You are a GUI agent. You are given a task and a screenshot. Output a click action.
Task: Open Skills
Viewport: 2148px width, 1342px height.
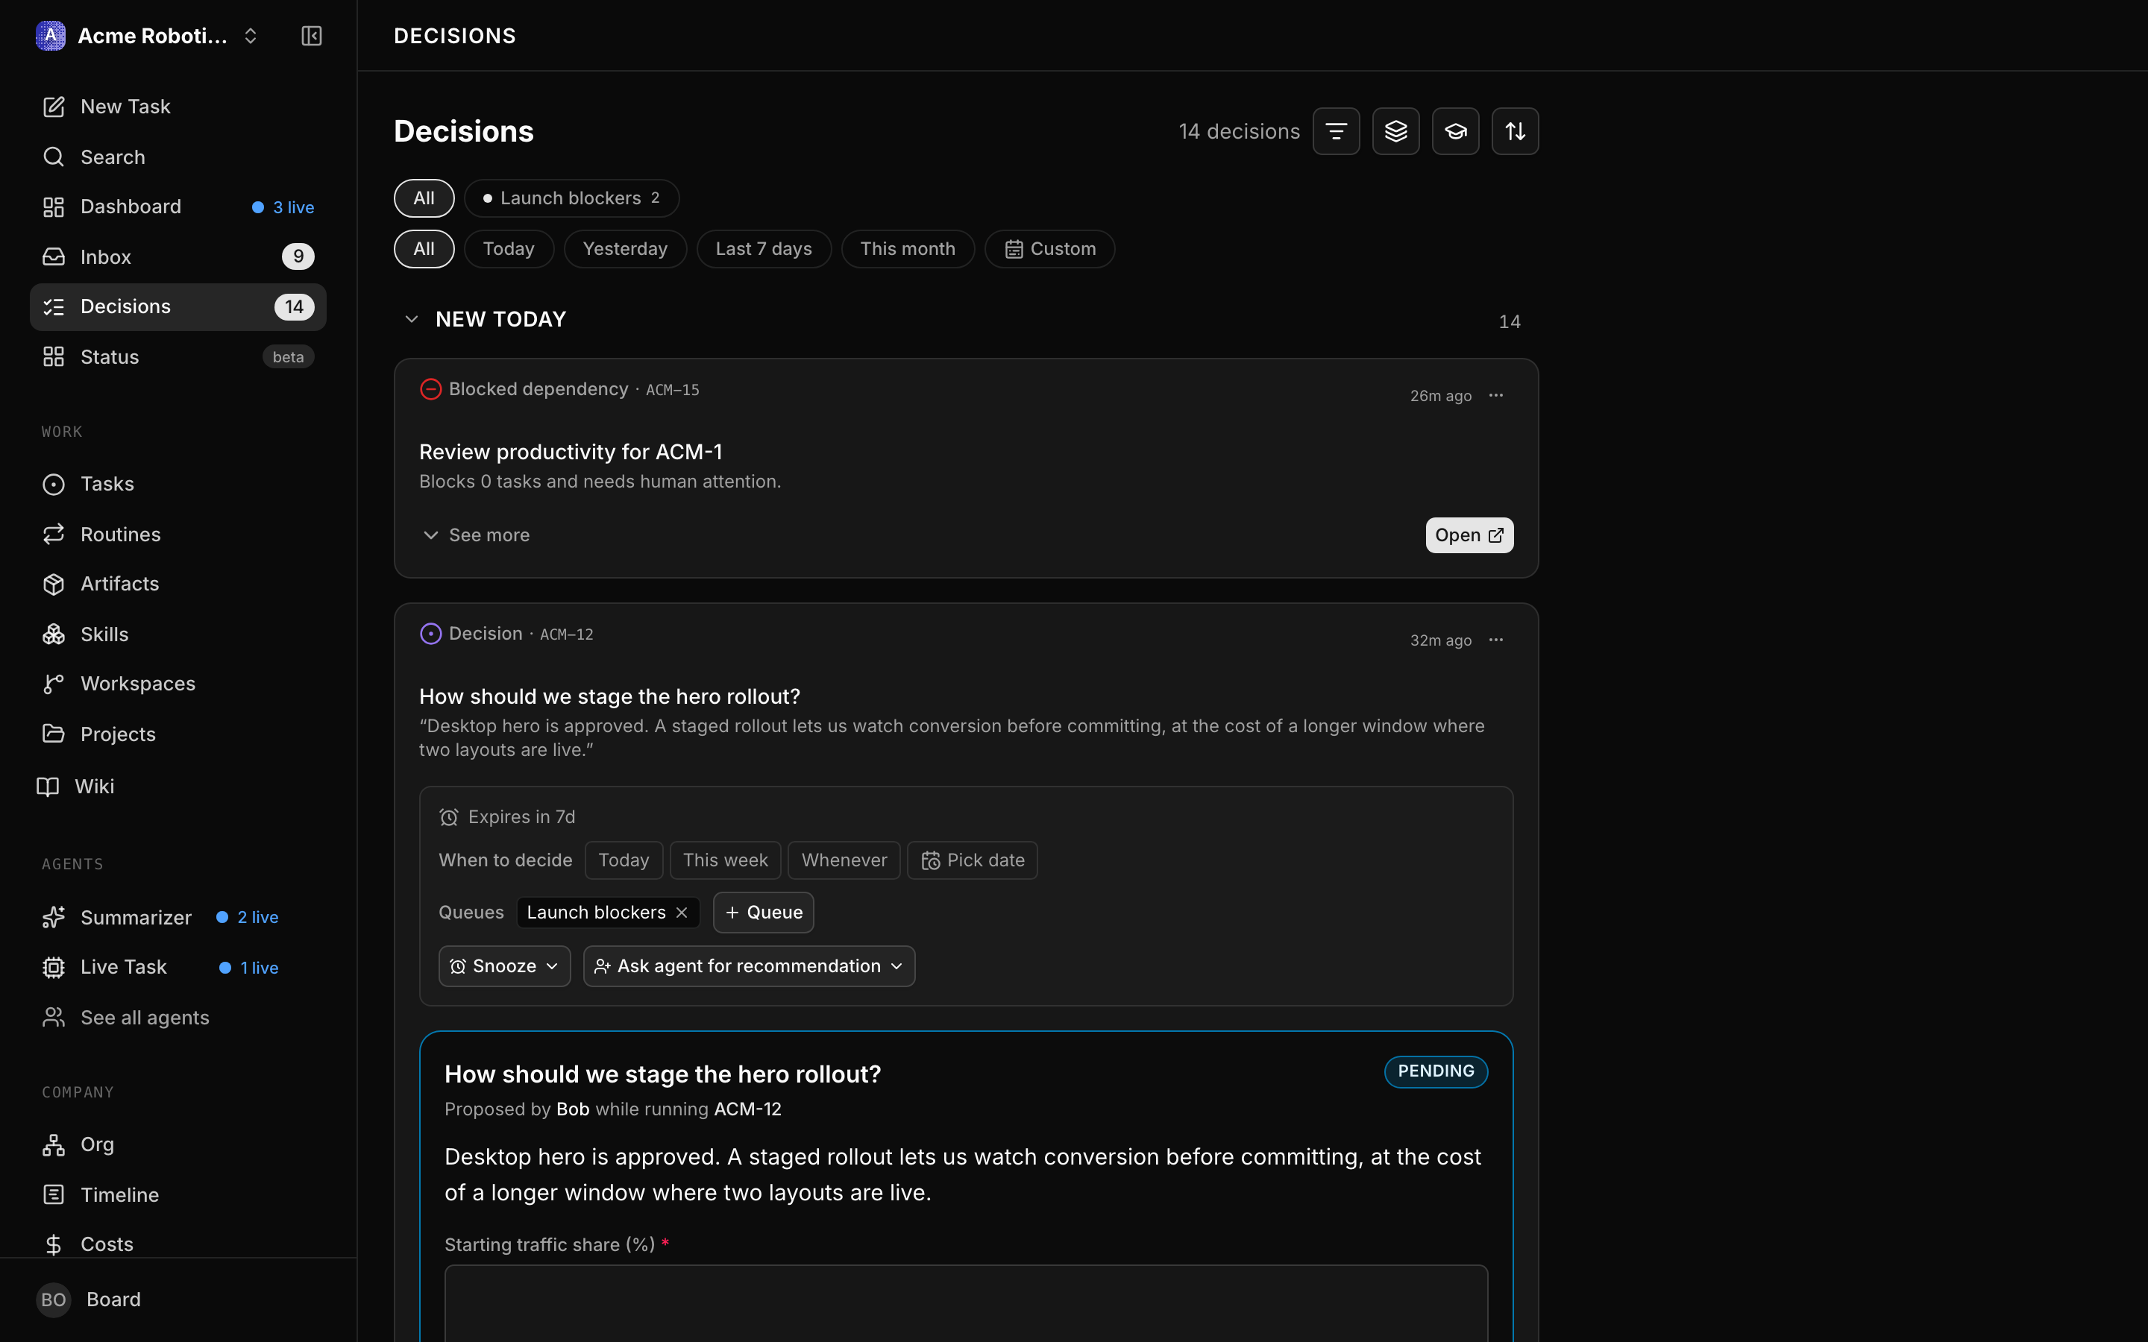[x=178, y=634]
